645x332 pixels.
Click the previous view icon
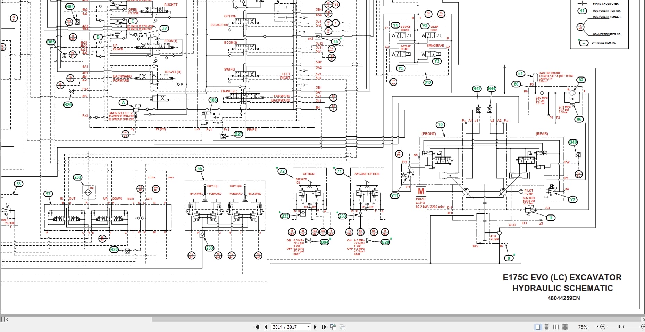pyautogui.click(x=333, y=327)
